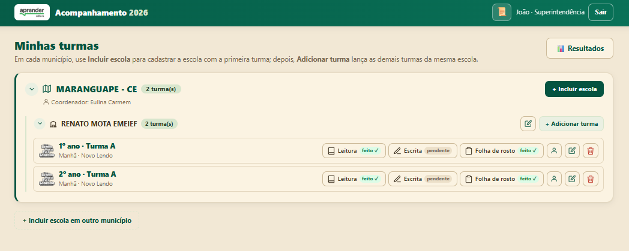Add a school with Incluir escola
The height and width of the screenshot is (251, 629).
pyautogui.click(x=574, y=89)
